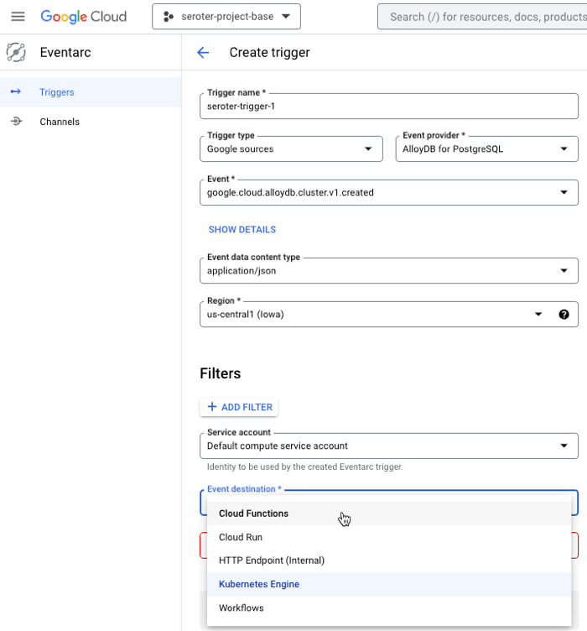Screen dimensions: 587x631
Task: Click into the Trigger name field
Action: pos(389,107)
